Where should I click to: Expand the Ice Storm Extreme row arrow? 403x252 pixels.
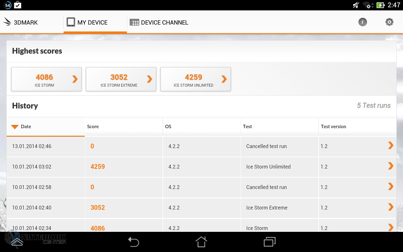pos(391,207)
